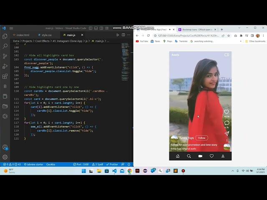This screenshot has width=267, height=200.
Task: Toggle the primary sidebar layout icon
Action: (x=91, y=28)
